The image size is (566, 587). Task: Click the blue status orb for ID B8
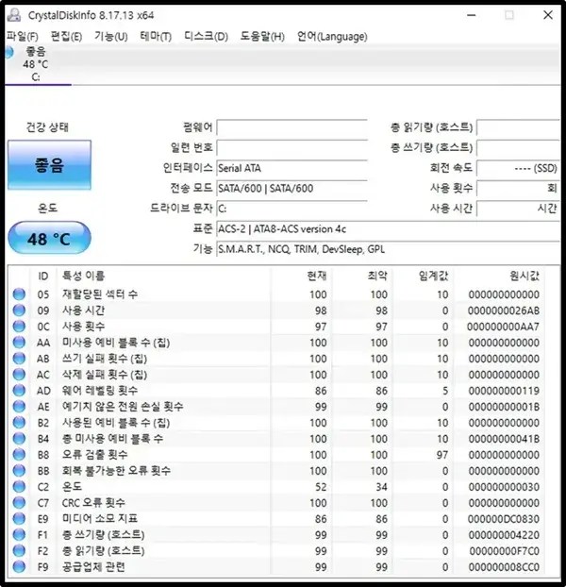pos(19,455)
